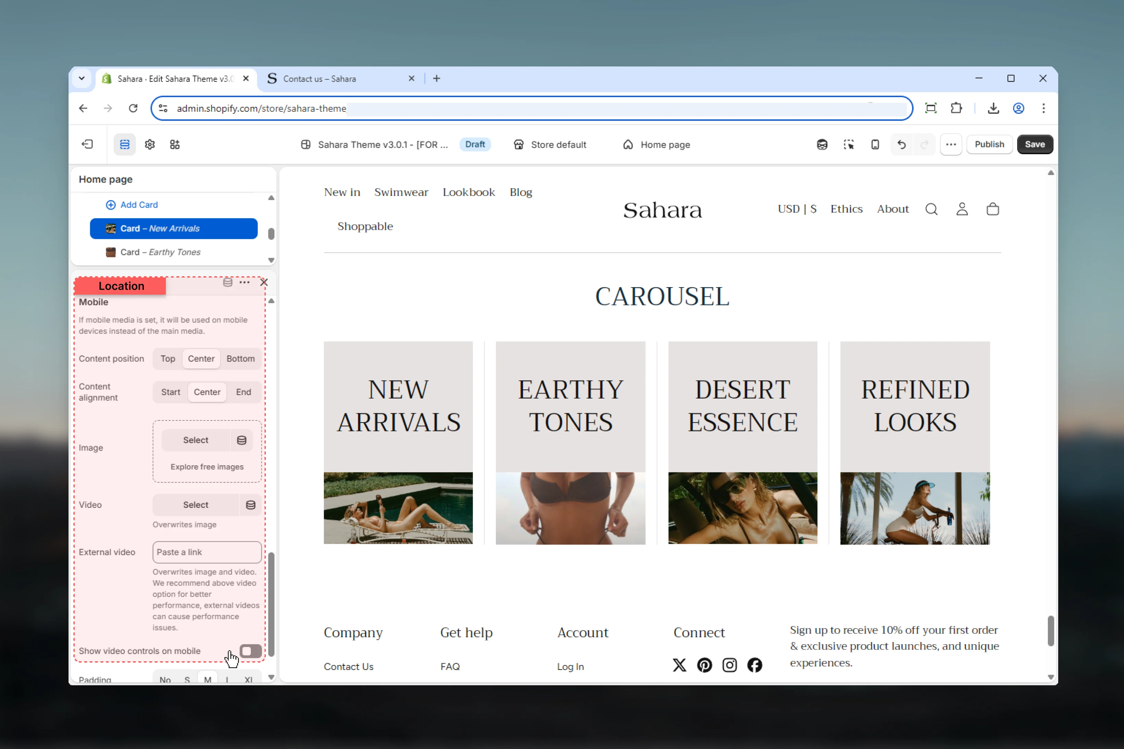1124x749 pixels.
Task: Exit the theme editor via back icon
Action: (x=87, y=144)
